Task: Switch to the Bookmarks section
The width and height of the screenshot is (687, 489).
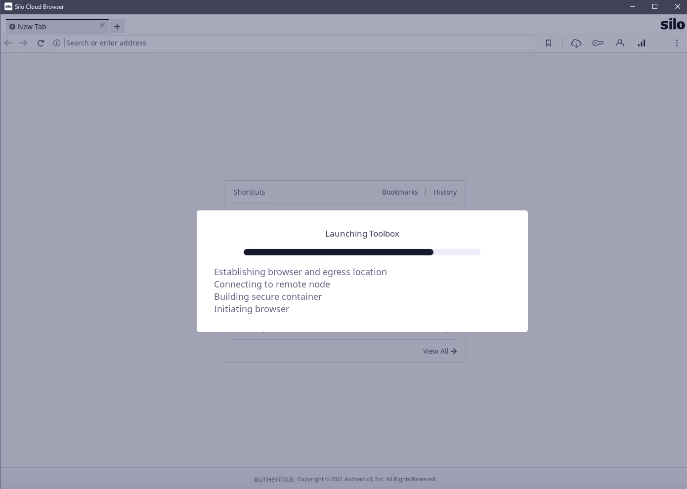Action: 400,192
